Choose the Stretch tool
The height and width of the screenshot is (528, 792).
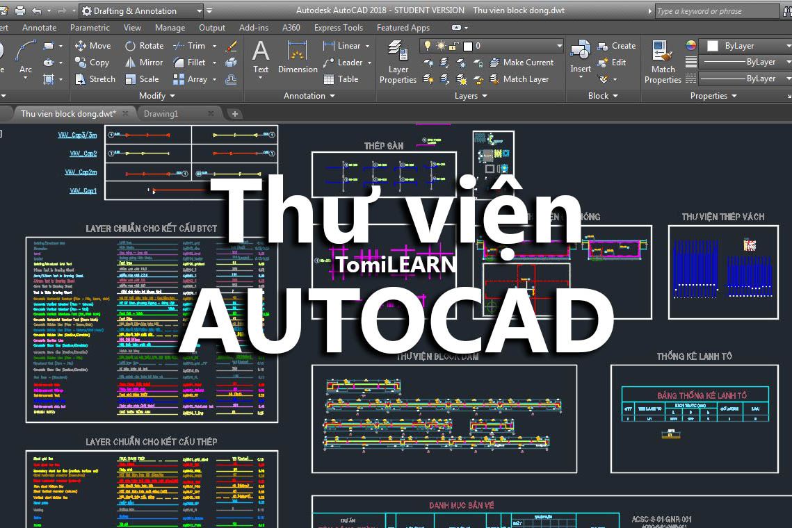point(95,79)
